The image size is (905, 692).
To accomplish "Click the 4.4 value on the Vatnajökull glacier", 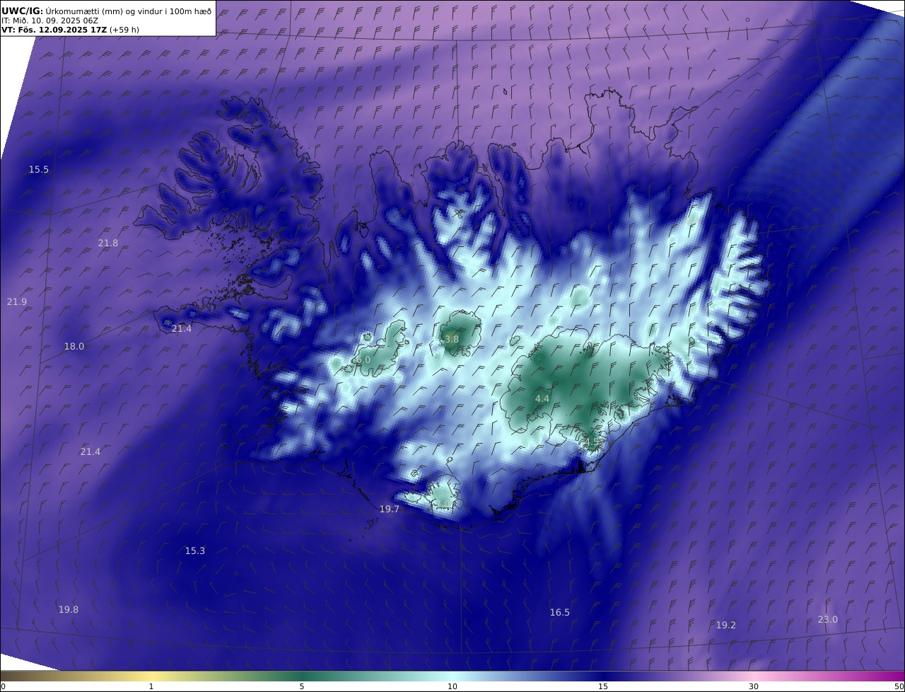I will [x=542, y=399].
